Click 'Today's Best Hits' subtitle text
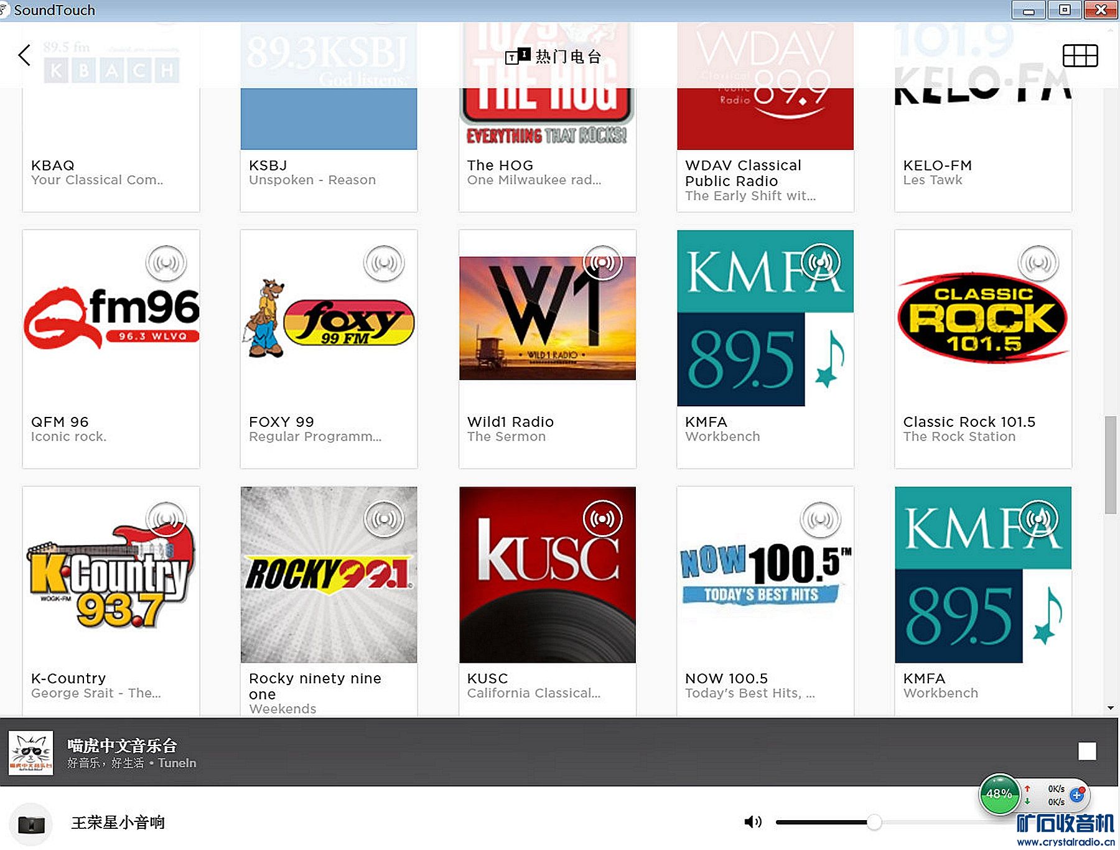 point(750,693)
